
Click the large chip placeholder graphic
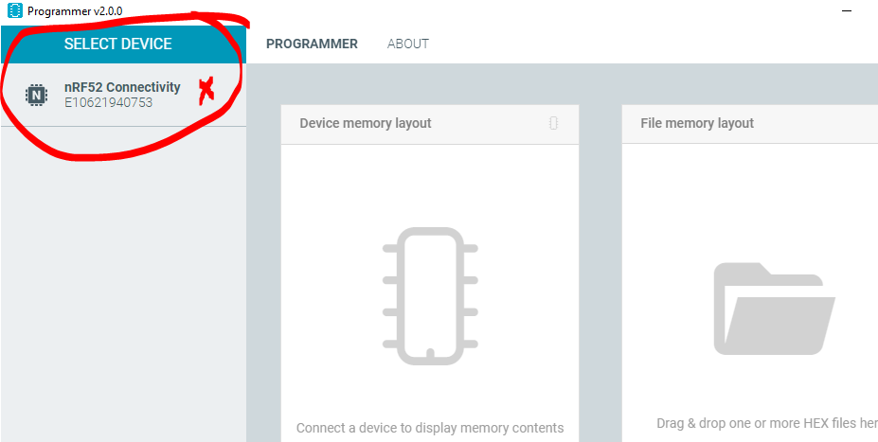coord(430,296)
